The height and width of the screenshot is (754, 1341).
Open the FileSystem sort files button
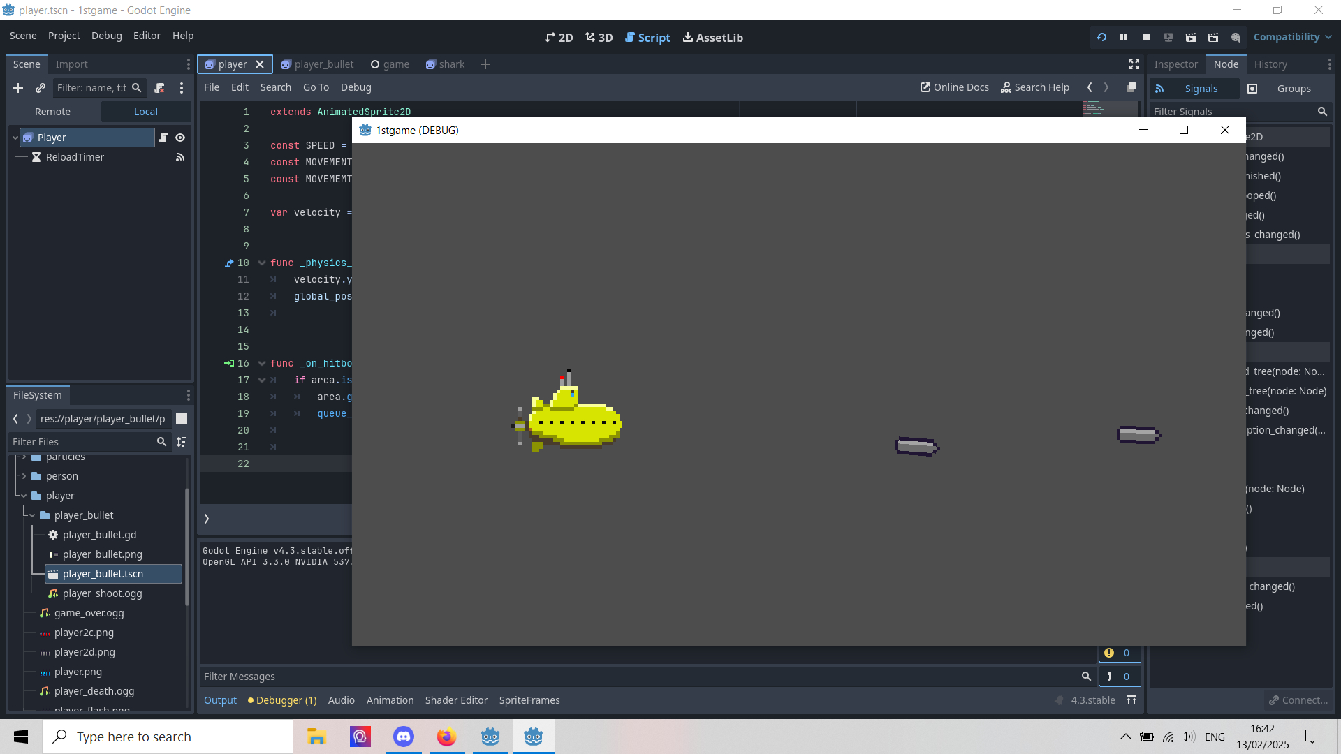182,442
